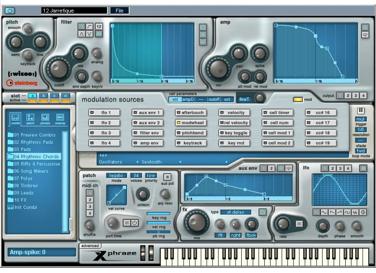Open the fx type st delay dropdown
This screenshot has height=273, width=376.
coord(235,212)
